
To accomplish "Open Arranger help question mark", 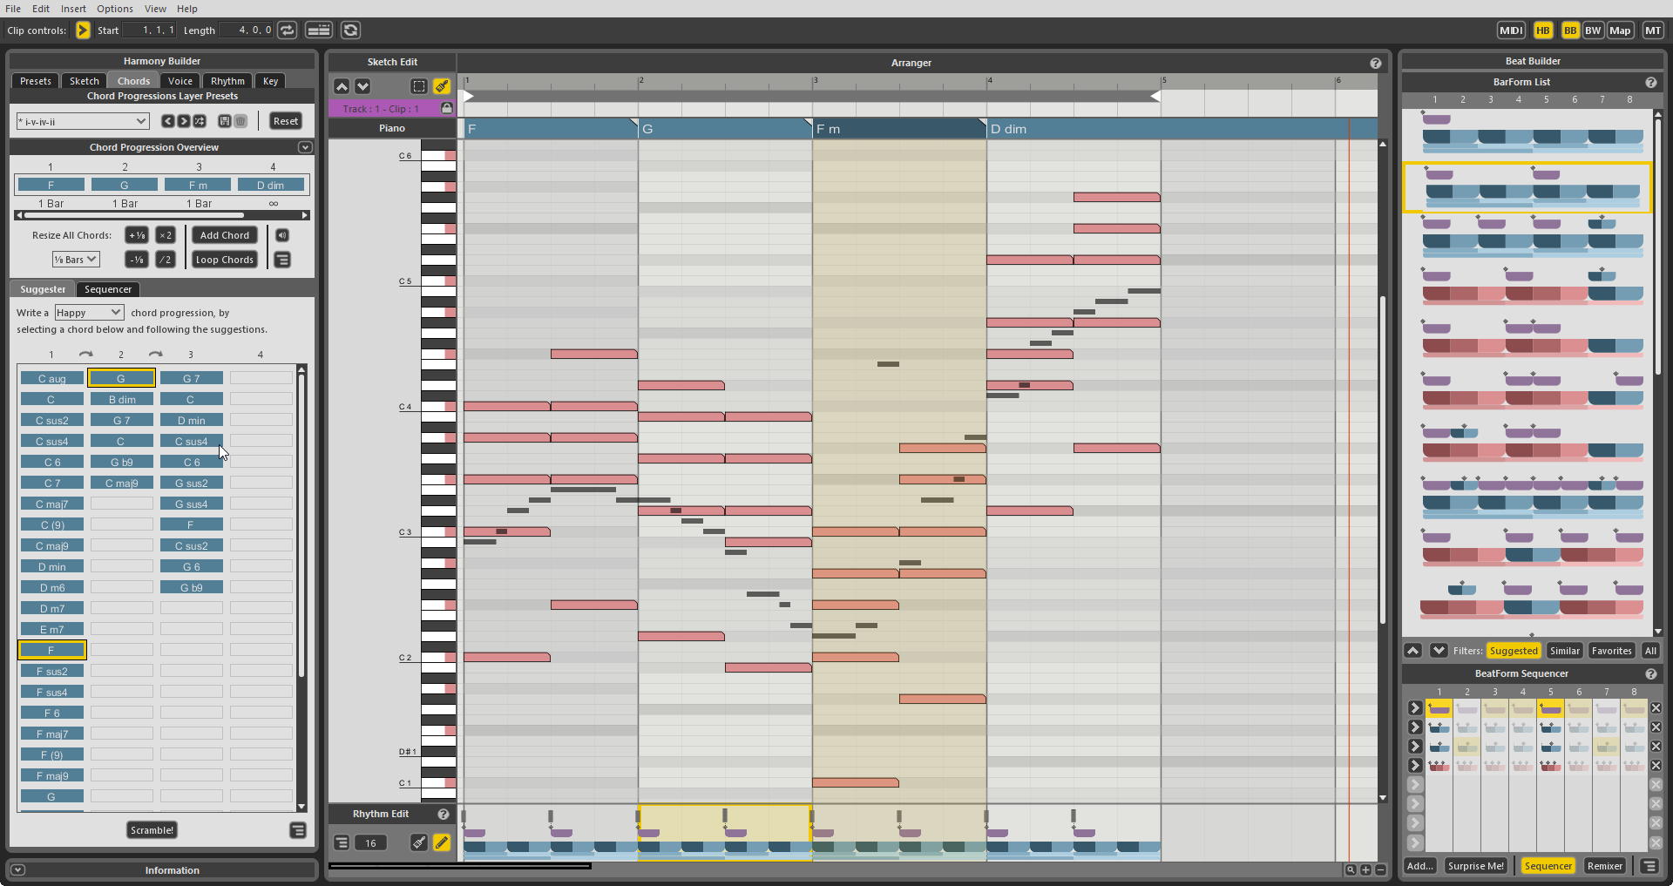I will pyautogui.click(x=1376, y=63).
